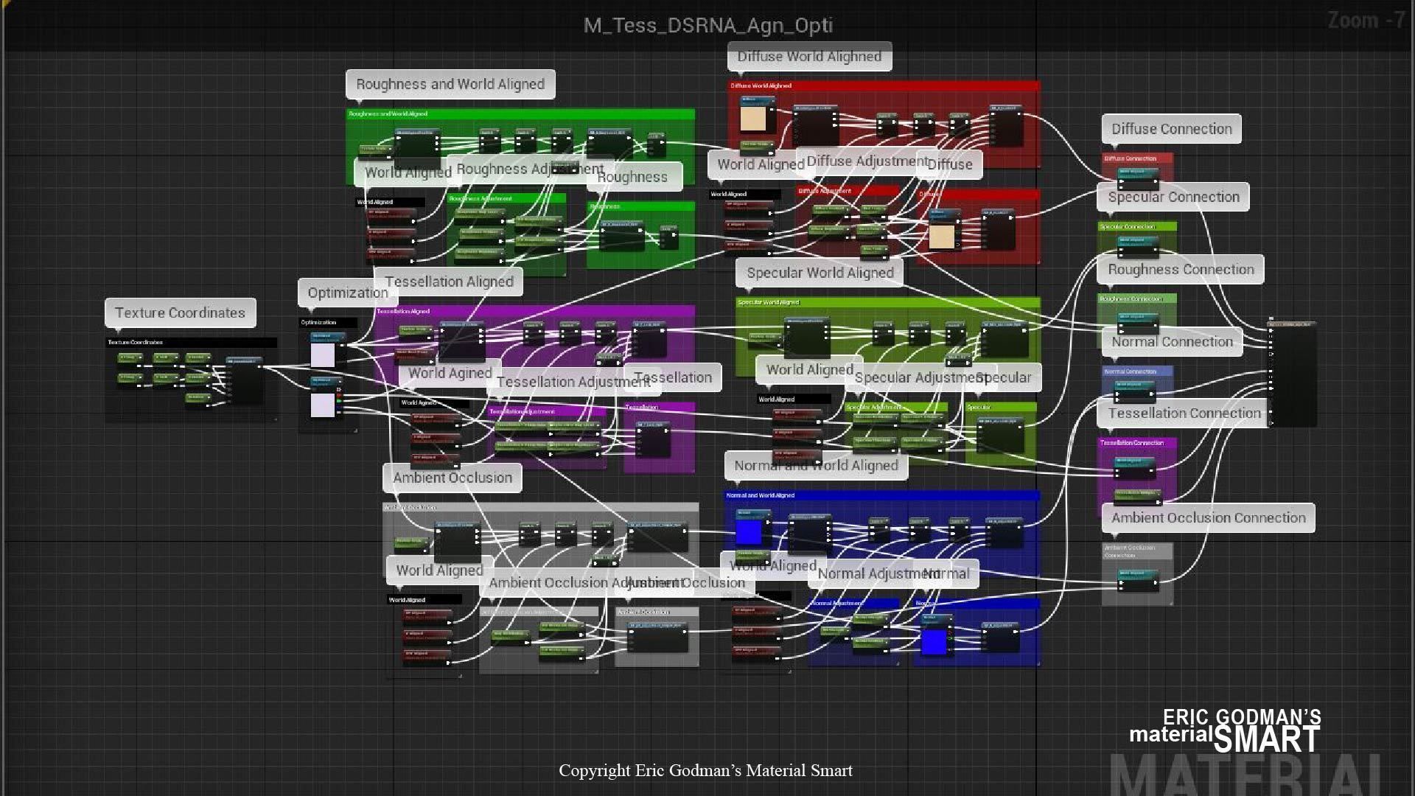Click the M_Tess_DSRNA_Agn_Opti graph title
This screenshot has width=1415, height=796.
[707, 26]
